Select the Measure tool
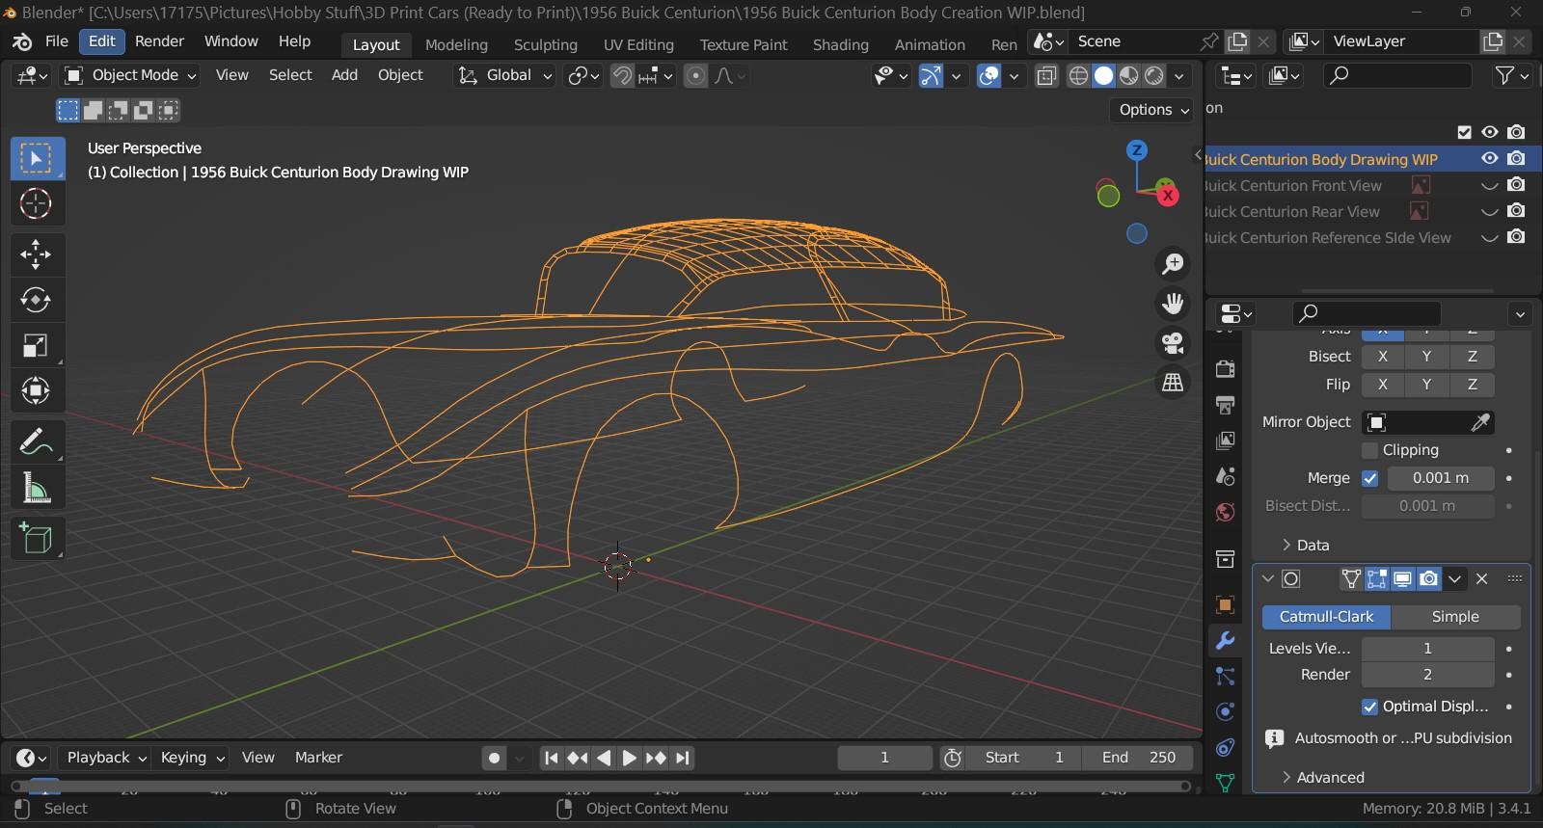Viewport: 1543px width, 828px height. (37, 488)
